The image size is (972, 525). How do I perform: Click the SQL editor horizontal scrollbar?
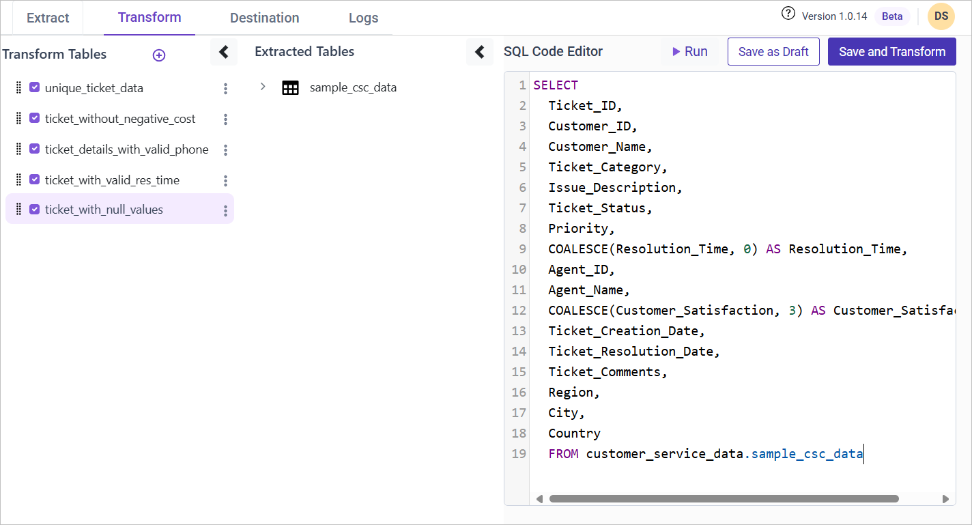[724, 499]
